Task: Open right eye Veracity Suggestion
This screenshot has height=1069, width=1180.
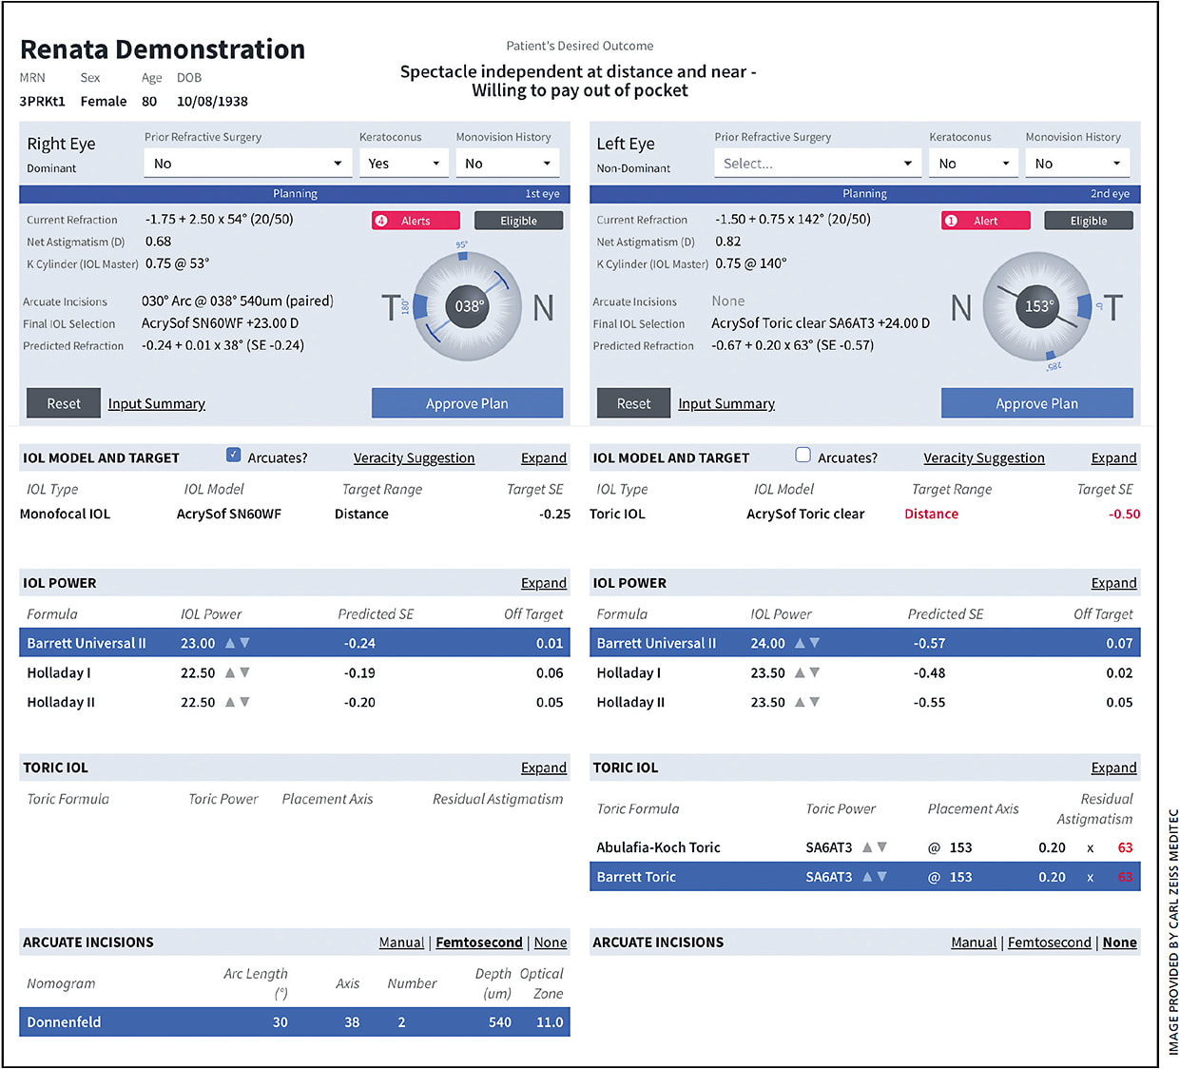Action: pos(414,458)
